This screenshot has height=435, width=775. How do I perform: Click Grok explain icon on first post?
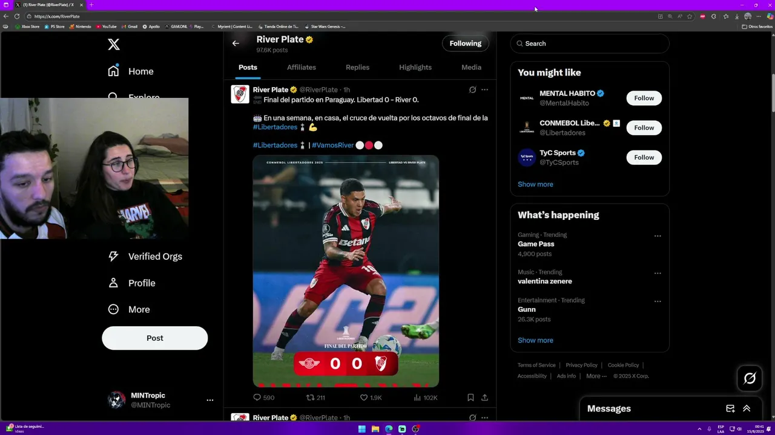(x=472, y=89)
